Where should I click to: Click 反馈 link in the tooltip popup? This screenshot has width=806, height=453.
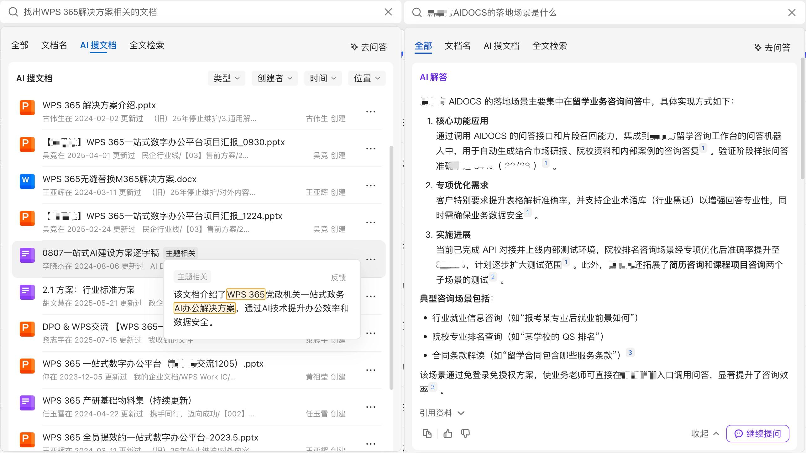point(338,277)
